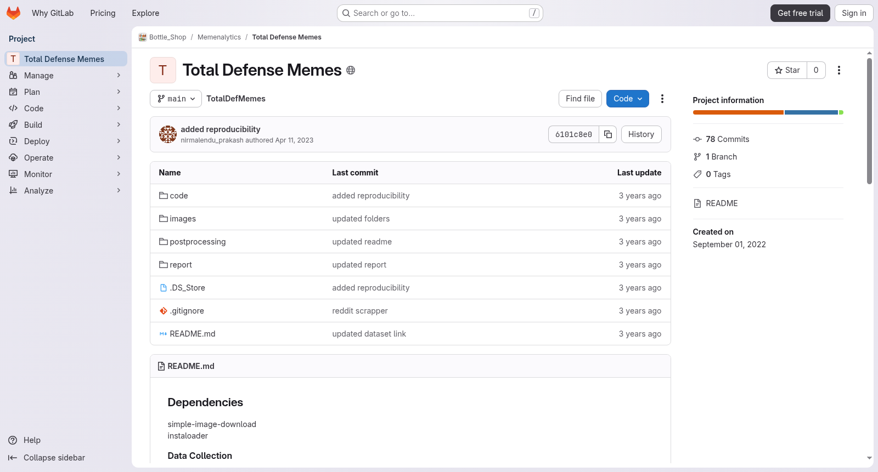Image resolution: width=878 pixels, height=472 pixels.
Task: Open project actions kebab menu near Star
Action: pos(838,70)
